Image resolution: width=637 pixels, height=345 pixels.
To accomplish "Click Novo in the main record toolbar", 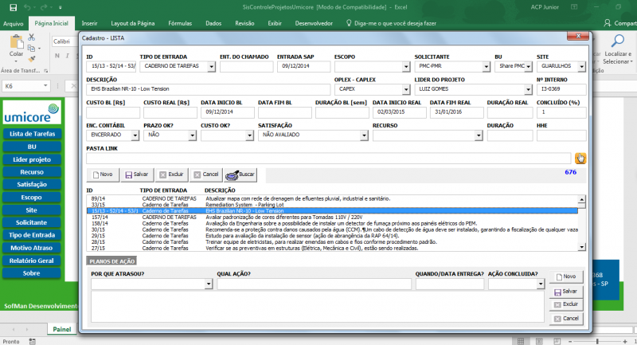I will [101, 174].
